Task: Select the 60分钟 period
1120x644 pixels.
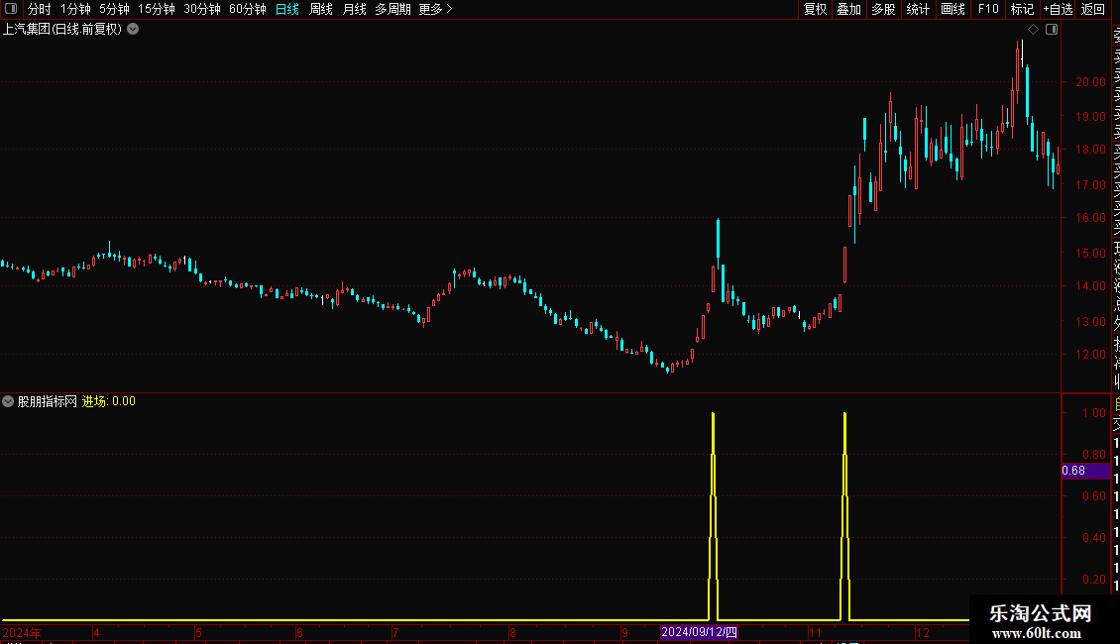Action: coord(248,9)
